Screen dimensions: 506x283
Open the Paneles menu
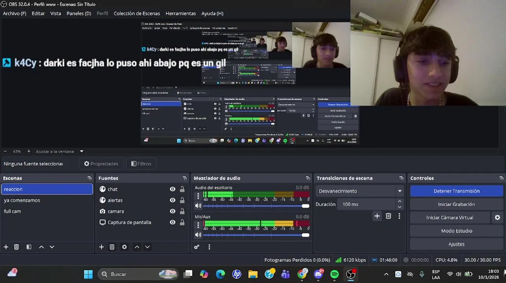pos(79,13)
